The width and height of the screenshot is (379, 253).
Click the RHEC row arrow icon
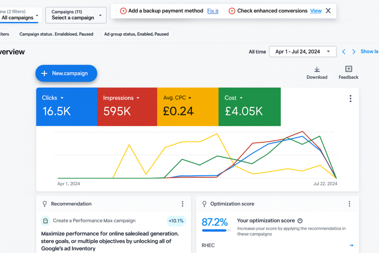tap(351, 245)
